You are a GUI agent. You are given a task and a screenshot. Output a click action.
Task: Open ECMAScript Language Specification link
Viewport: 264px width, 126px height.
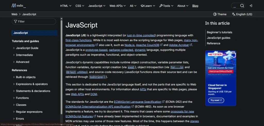(x=139, y=102)
